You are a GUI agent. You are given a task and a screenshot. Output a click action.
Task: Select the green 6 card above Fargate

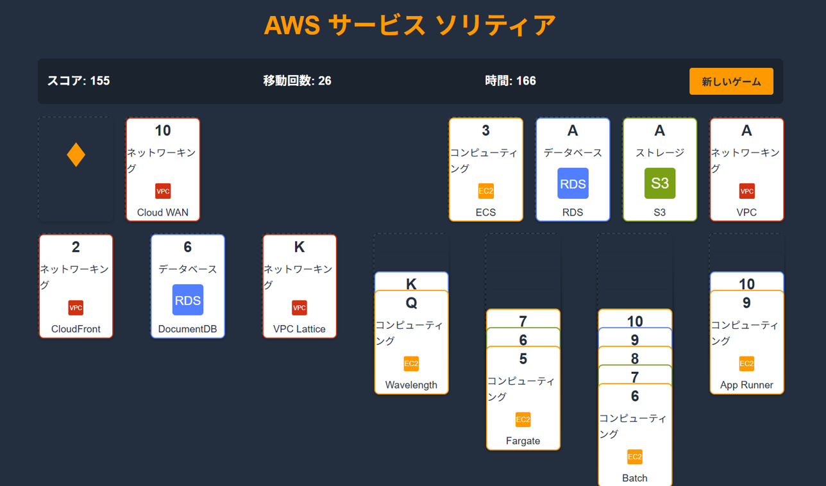523,337
